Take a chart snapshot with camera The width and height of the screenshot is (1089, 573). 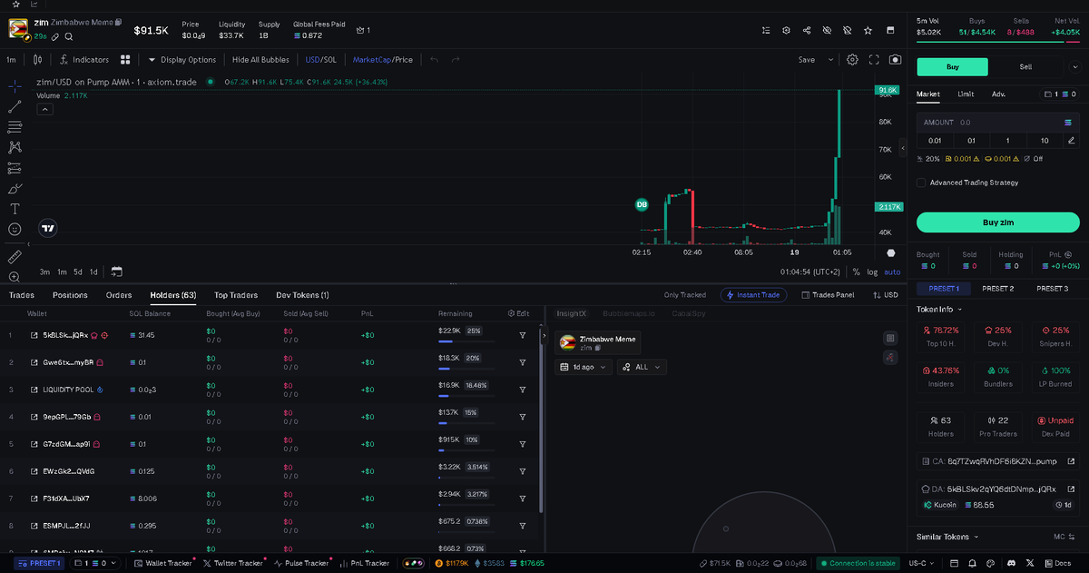(896, 60)
